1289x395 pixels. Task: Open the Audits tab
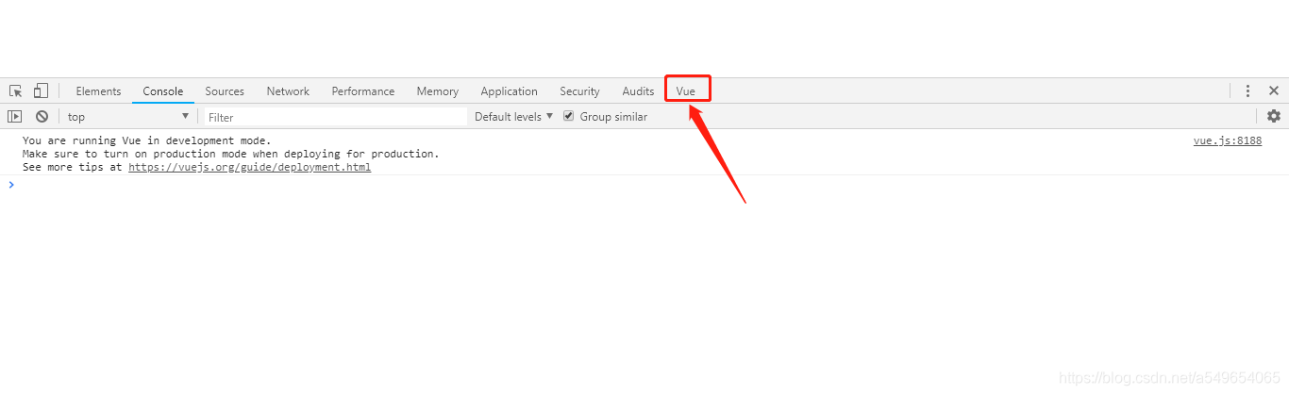click(638, 91)
